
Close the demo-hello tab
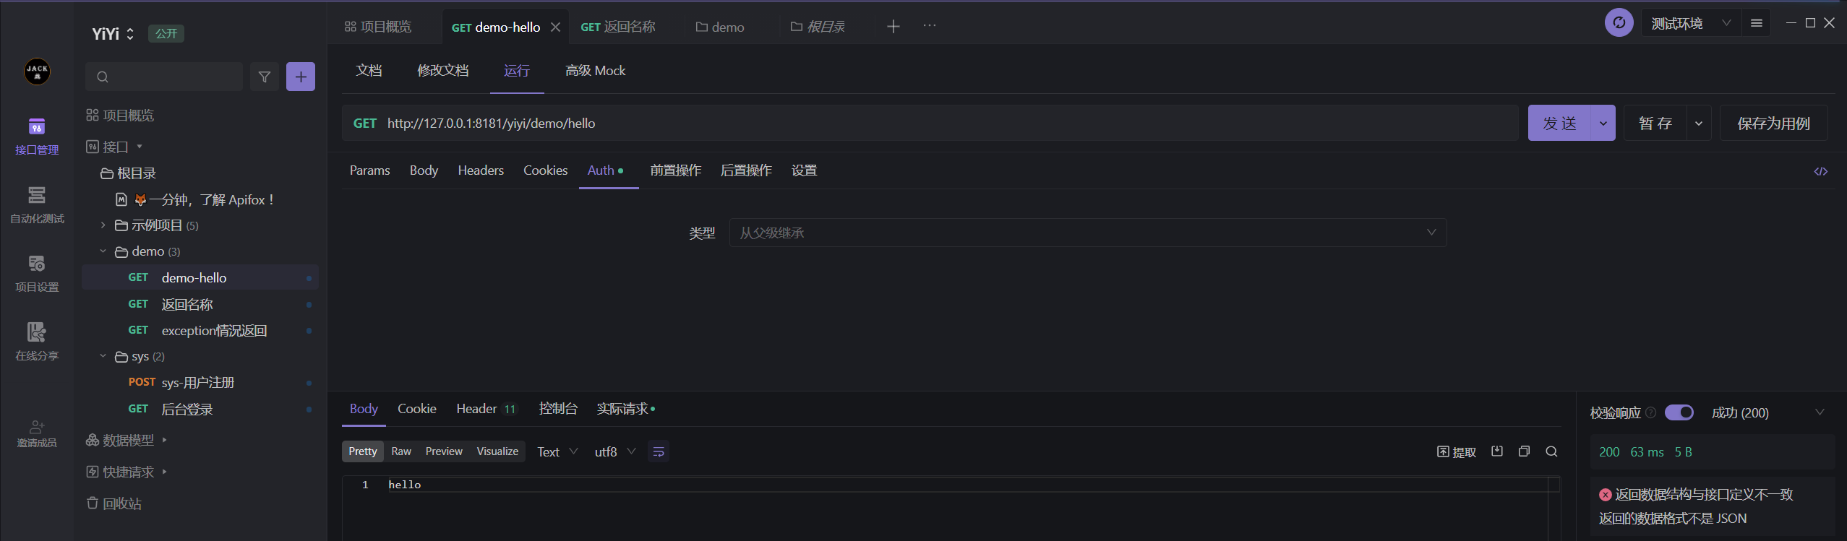click(x=555, y=27)
